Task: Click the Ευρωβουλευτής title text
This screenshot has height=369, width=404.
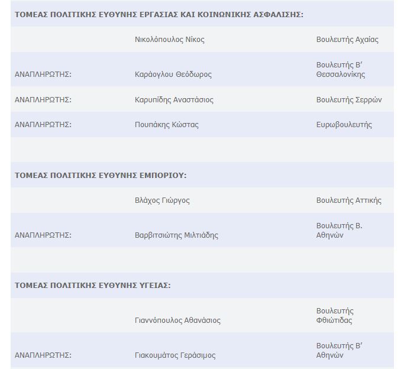Action: (x=344, y=125)
